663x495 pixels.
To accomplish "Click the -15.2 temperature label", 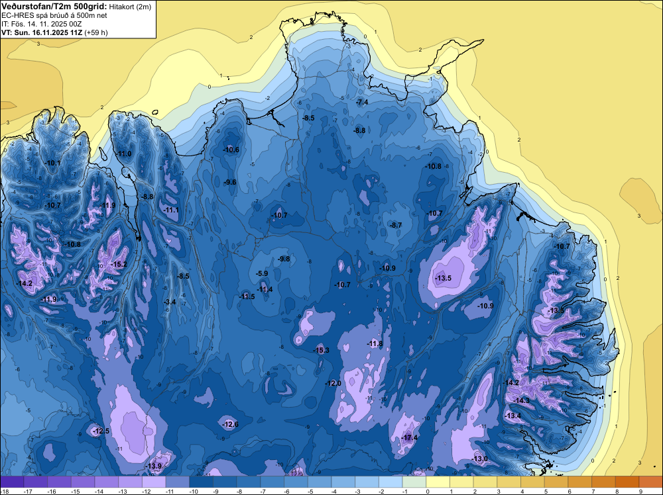I will pyautogui.click(x=119, y=265).
